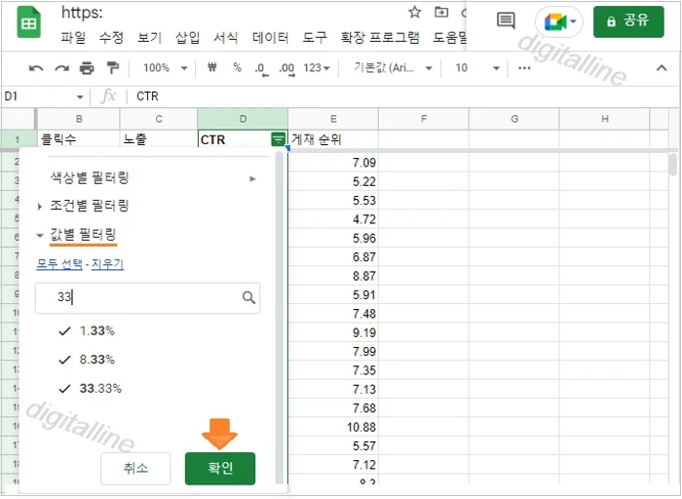Screen dimensions: 682x499
Task: Select column H header
Action: pyautogui.click(x=605, y=119)
